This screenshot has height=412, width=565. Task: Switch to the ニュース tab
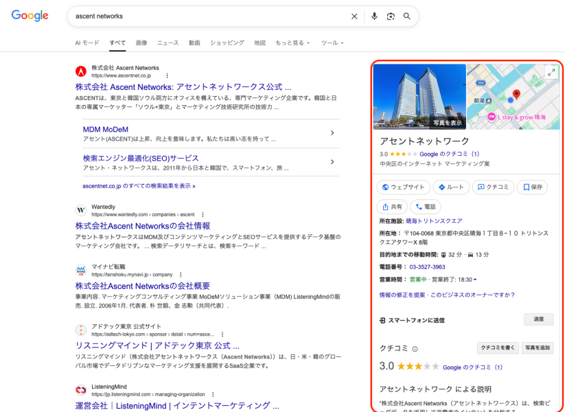(168, 43)
